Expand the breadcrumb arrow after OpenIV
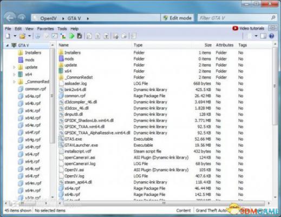 click(x=63, y=18)
